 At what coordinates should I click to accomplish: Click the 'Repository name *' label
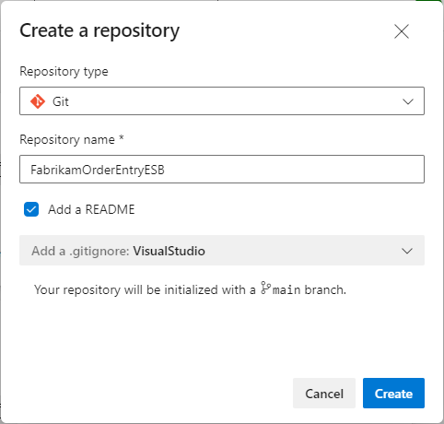(x=72, y=140)
